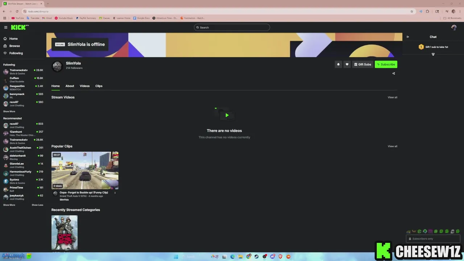Image resolution: width=464 pixels, height=261 pixels.
Task: View all Popular Clips
Action: 392,146
